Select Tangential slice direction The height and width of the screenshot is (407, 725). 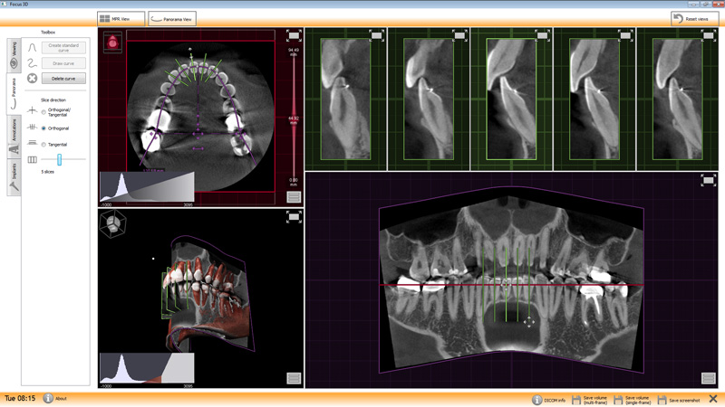pyautogui.click(x=43, y=145)
